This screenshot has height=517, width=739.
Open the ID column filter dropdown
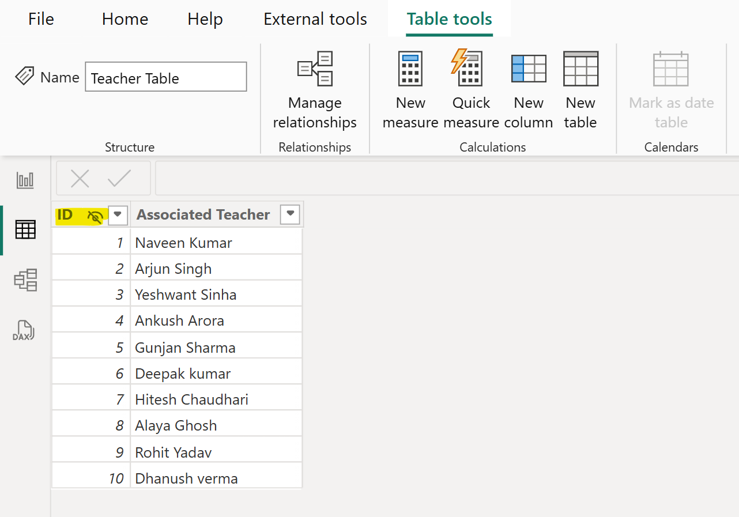click(118, 215)
